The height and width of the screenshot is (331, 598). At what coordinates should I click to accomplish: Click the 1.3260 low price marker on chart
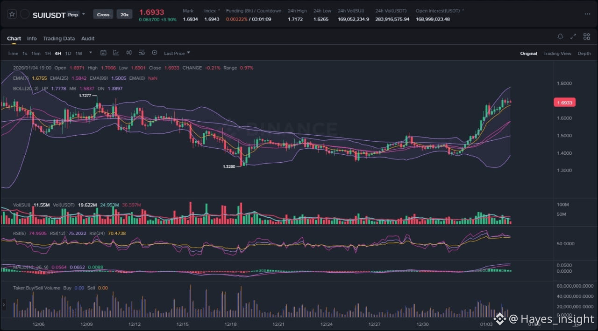point(229,165)
